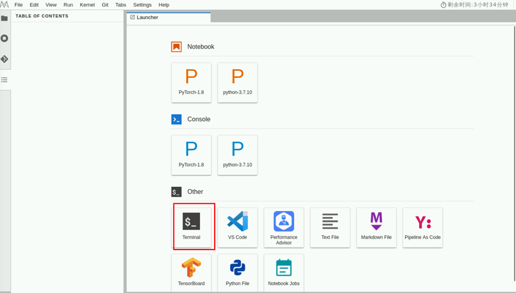This screenshot has width=516, height=293.
Task: Click the Console section heading
Action: tap(199, 119)
